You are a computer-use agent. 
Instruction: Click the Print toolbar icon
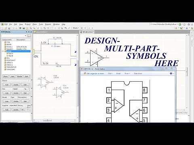pos(13,28)
